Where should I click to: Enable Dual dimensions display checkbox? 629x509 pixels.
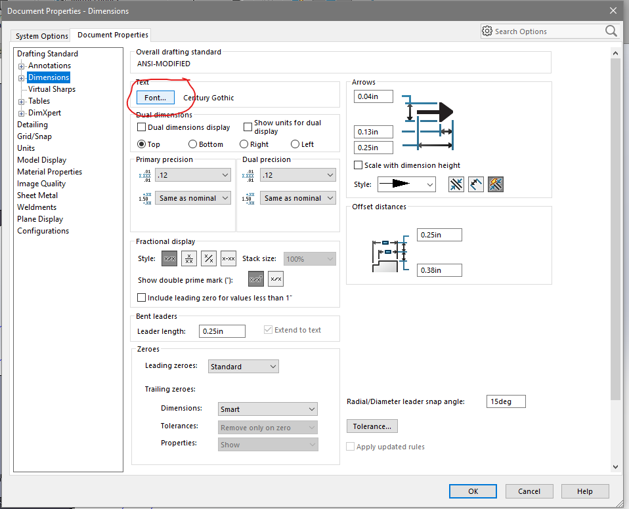[x=141, y=127]
